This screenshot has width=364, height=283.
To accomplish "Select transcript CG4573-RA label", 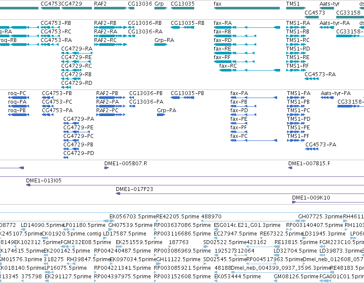I will click(320, 74).
